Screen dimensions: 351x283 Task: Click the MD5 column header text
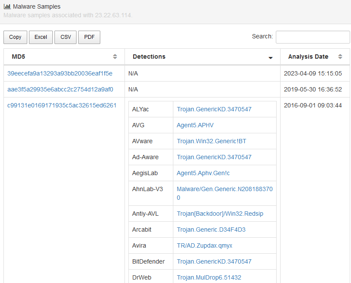18,57
